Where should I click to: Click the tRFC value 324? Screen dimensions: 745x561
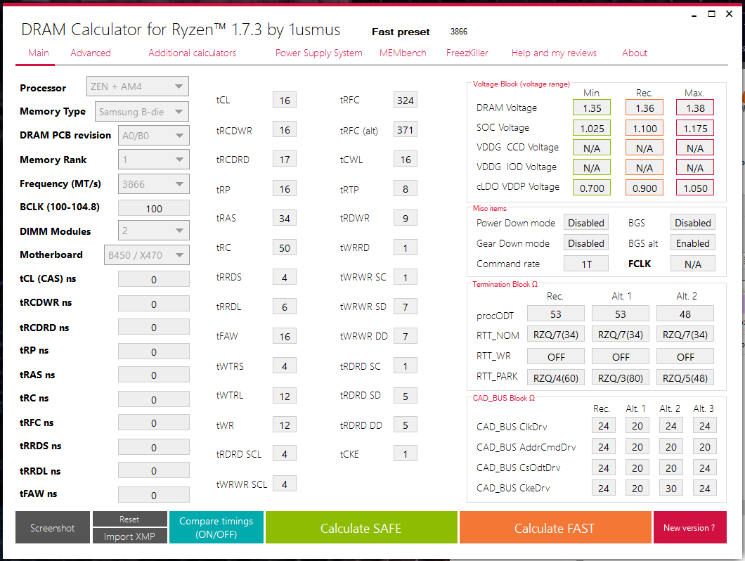tap(406, 100)
